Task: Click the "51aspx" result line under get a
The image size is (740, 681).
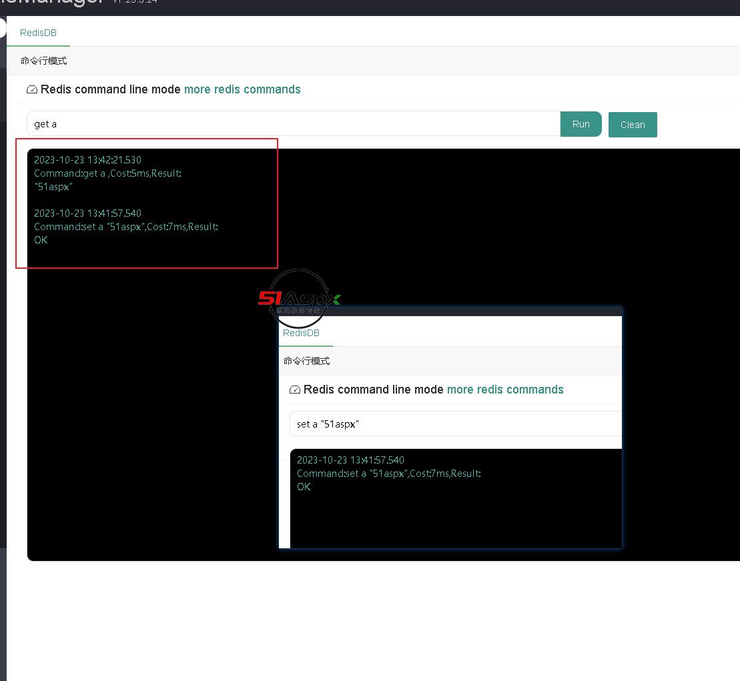Action: pyautogui.click(x=53, y=187)
